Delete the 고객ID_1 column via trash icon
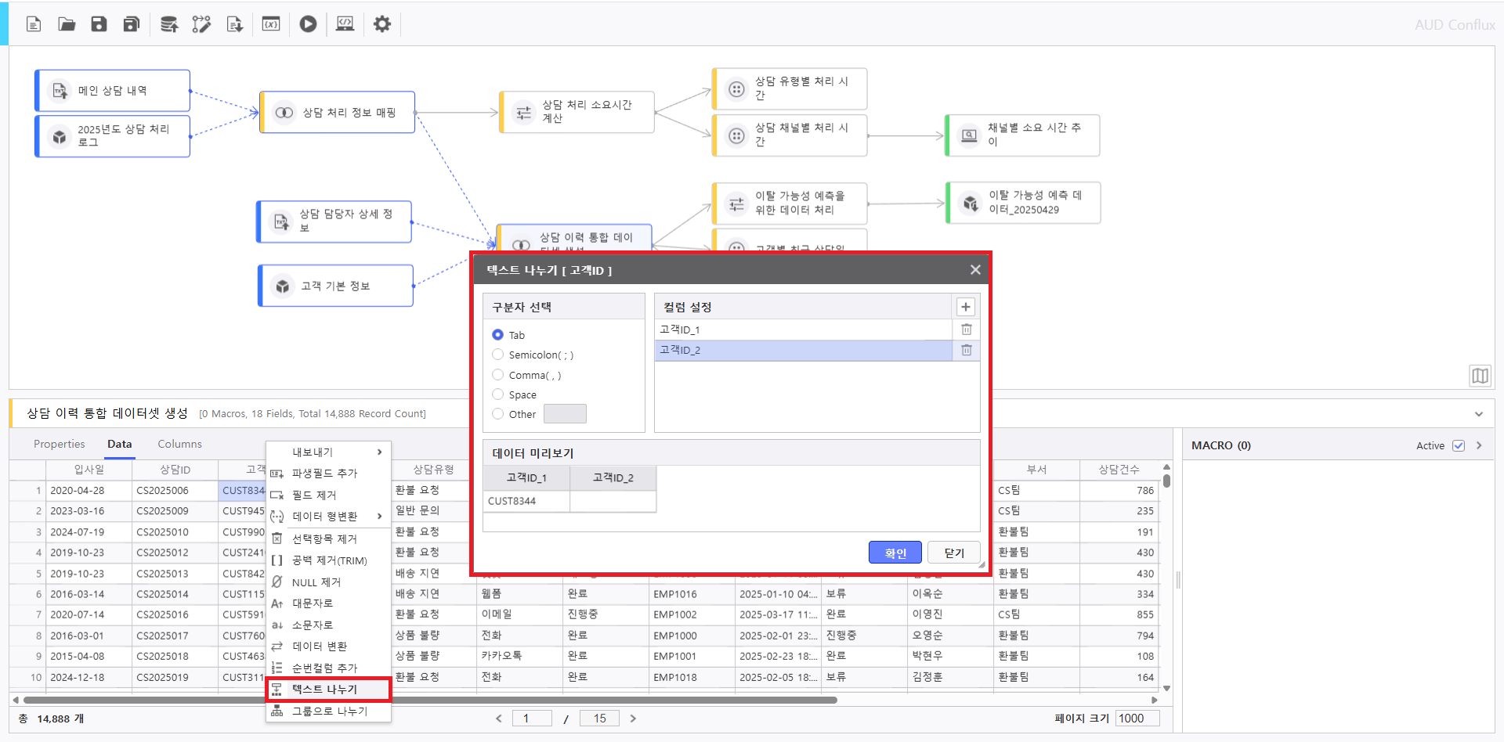Viewport: 1504px width, 742px height. pos(966,330)
